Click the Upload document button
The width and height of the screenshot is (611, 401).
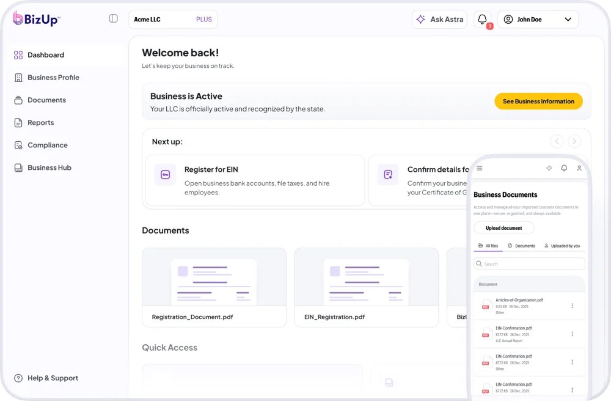click(x=504, y=228)
